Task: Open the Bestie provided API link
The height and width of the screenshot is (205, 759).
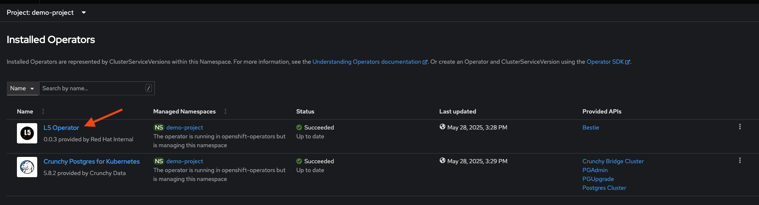Action: (591, 127)
